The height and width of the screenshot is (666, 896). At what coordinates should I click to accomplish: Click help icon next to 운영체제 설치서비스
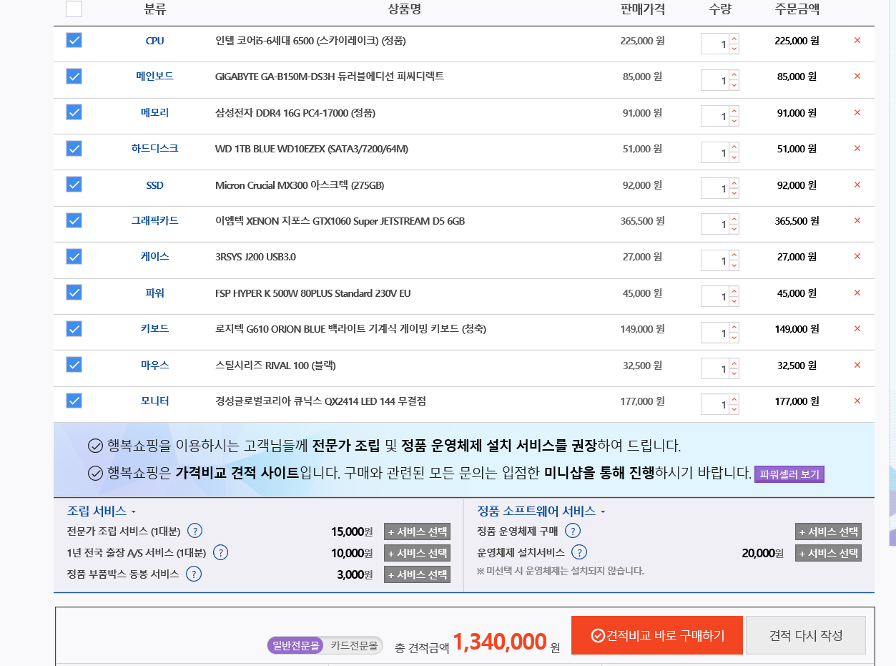tap(579, 552)
